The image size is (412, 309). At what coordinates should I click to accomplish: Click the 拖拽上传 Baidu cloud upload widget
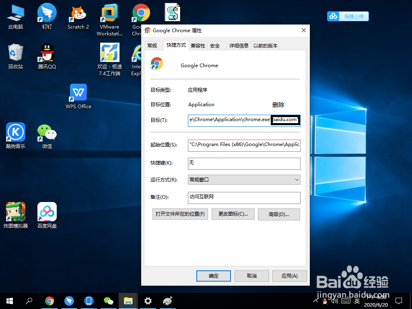tap(348, 16)
